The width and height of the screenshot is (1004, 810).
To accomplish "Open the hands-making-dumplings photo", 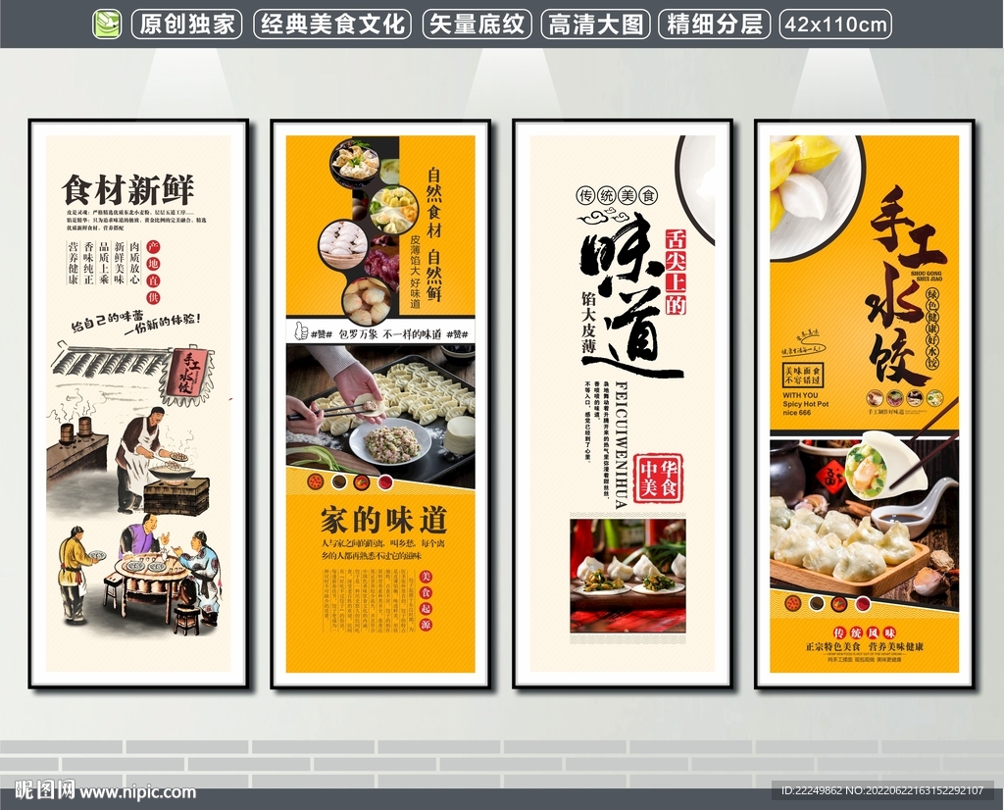I will 380,412.
